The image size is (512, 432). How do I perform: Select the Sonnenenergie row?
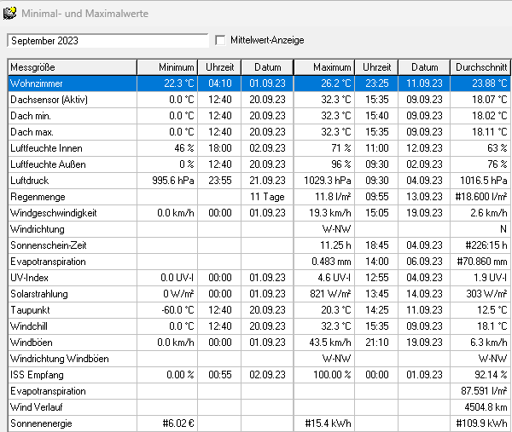72,423
